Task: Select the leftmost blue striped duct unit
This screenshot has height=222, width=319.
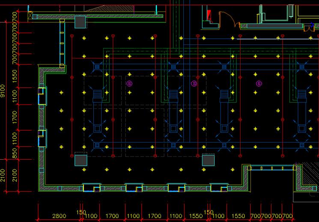Action: click(97, 96)
